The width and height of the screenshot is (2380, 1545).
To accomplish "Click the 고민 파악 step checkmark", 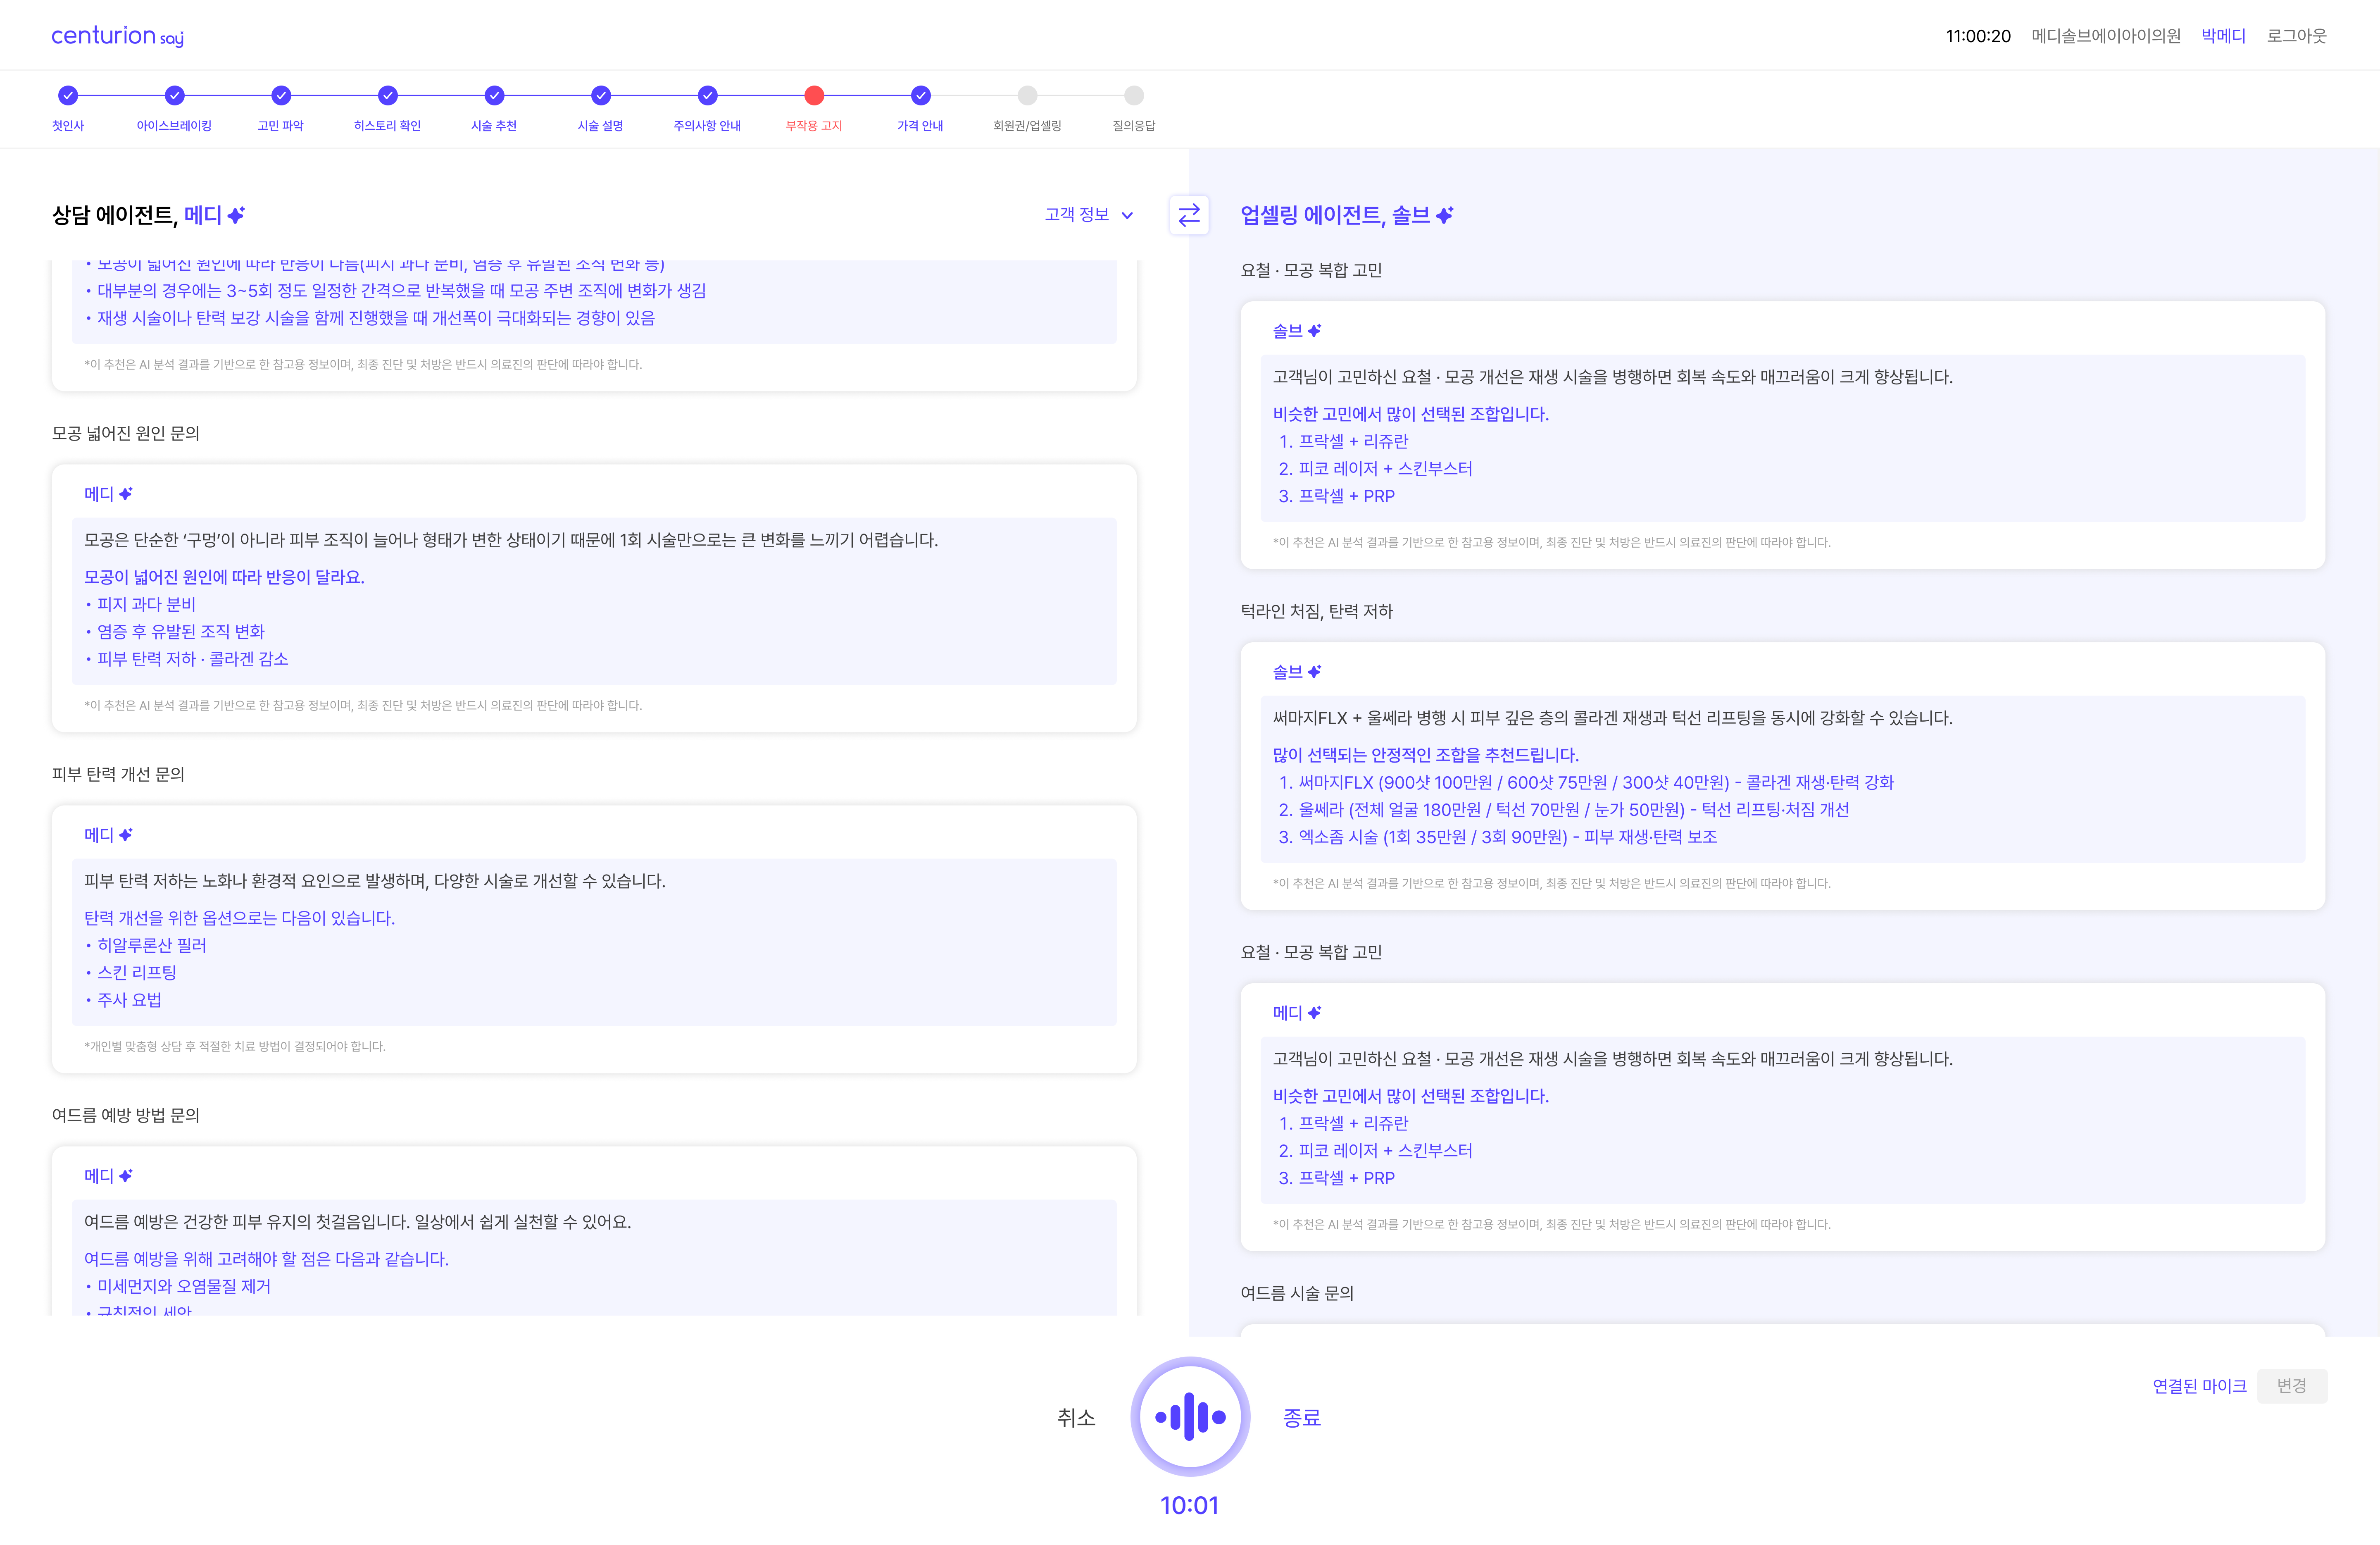I will pos(281,96).
